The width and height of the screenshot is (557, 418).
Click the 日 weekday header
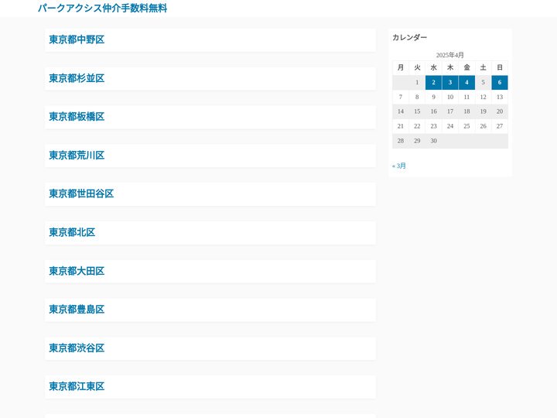click(500, 67)
